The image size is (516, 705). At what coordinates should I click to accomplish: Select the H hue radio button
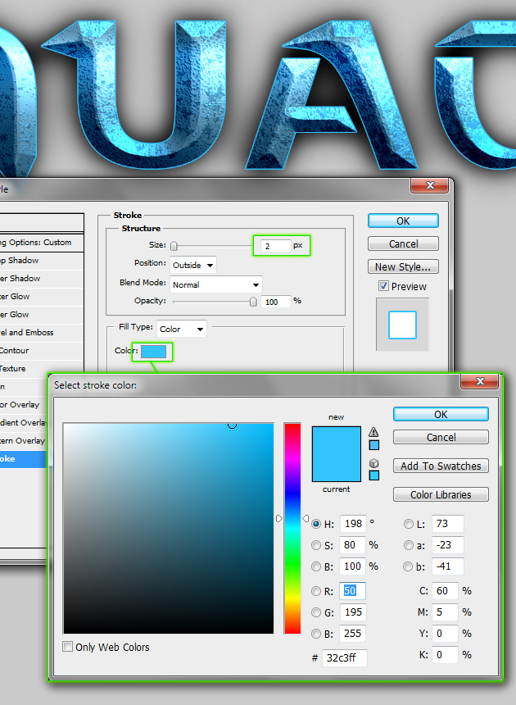tap(316, 524)
